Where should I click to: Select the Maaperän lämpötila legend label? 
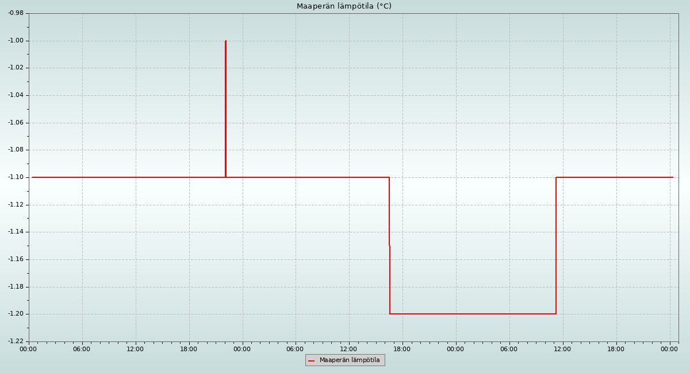pyautogui.click(x=350, y=360)
